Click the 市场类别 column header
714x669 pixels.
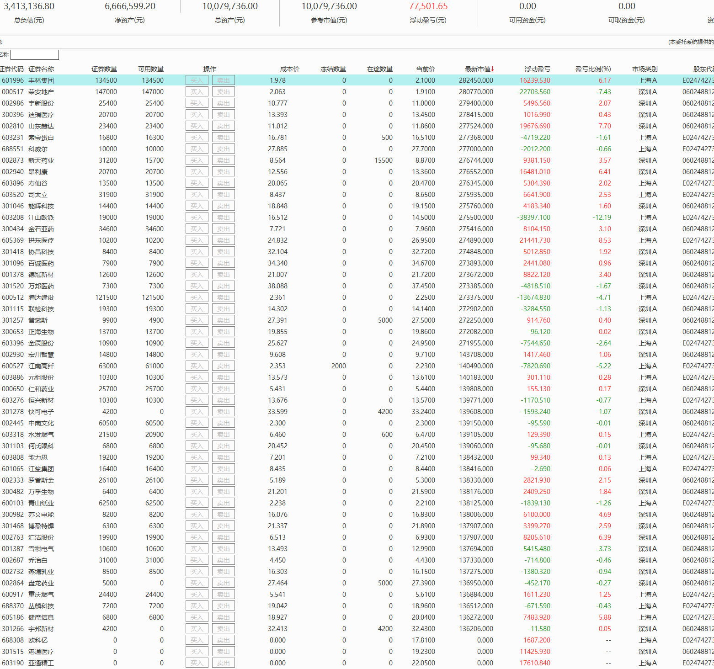click(645, 69)
